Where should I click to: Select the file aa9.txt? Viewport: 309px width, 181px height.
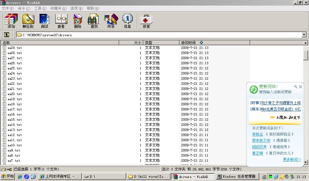click(x=14, y=150)
